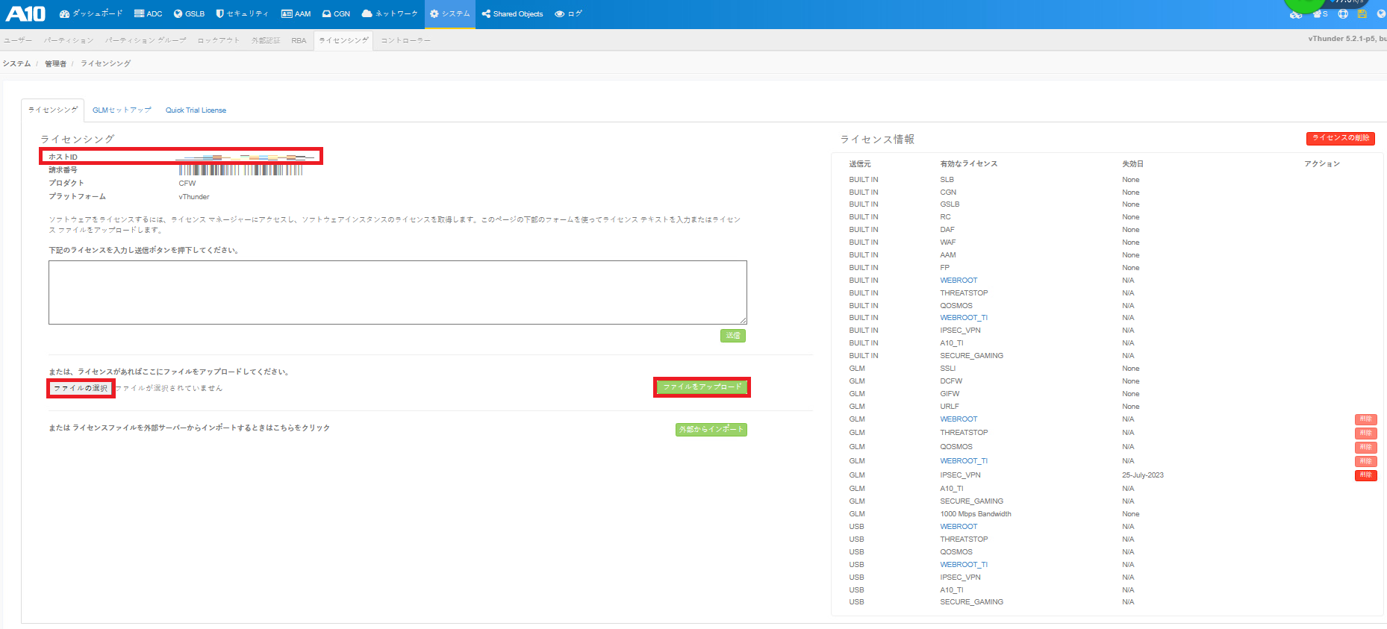This screenshot has width=1387, height=629.
Task: Open the ネットワーク cloud menu
Action: [389, 14]
